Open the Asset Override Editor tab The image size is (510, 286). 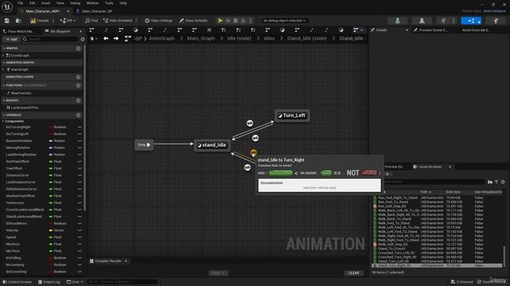[x=476, y=30]
